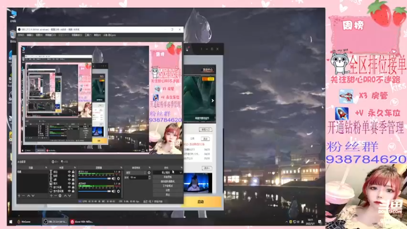Viewport: 407px width, 229px height.
Task: Open the scene transition type dropdown
Action: click(136, 173)
